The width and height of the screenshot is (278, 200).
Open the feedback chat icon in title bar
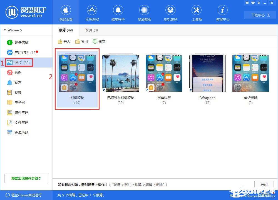[x=247, y=3]
